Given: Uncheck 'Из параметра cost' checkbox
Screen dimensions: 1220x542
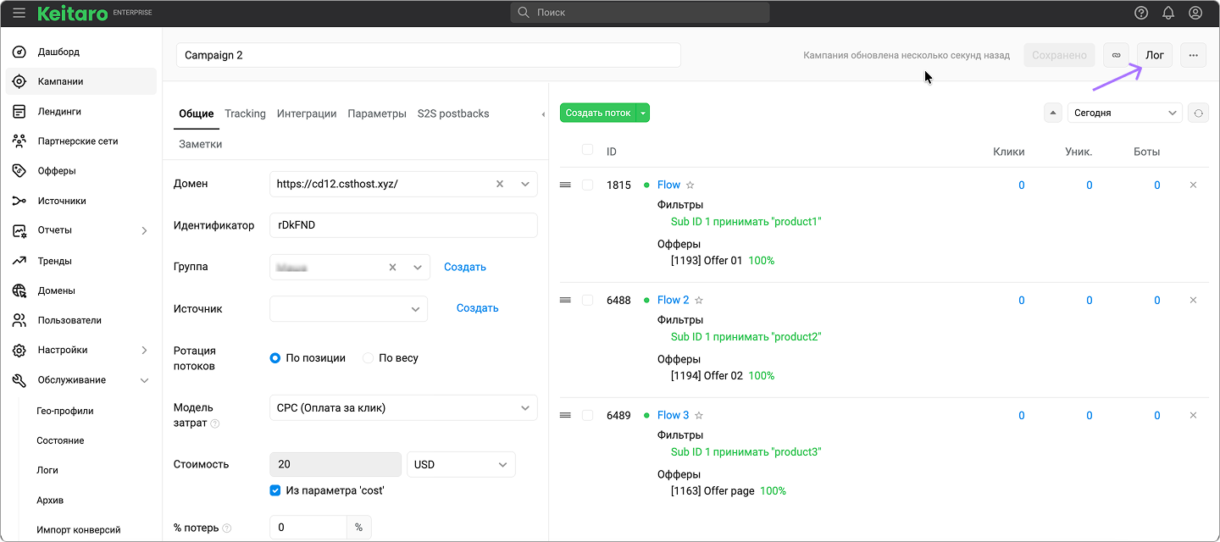Looking at the screenshot, I should (275, 490).
